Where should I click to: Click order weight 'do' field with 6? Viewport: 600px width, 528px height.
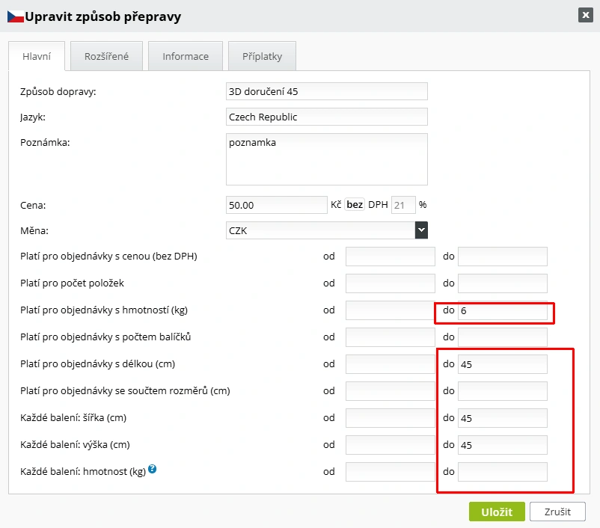tap(503, 310)
